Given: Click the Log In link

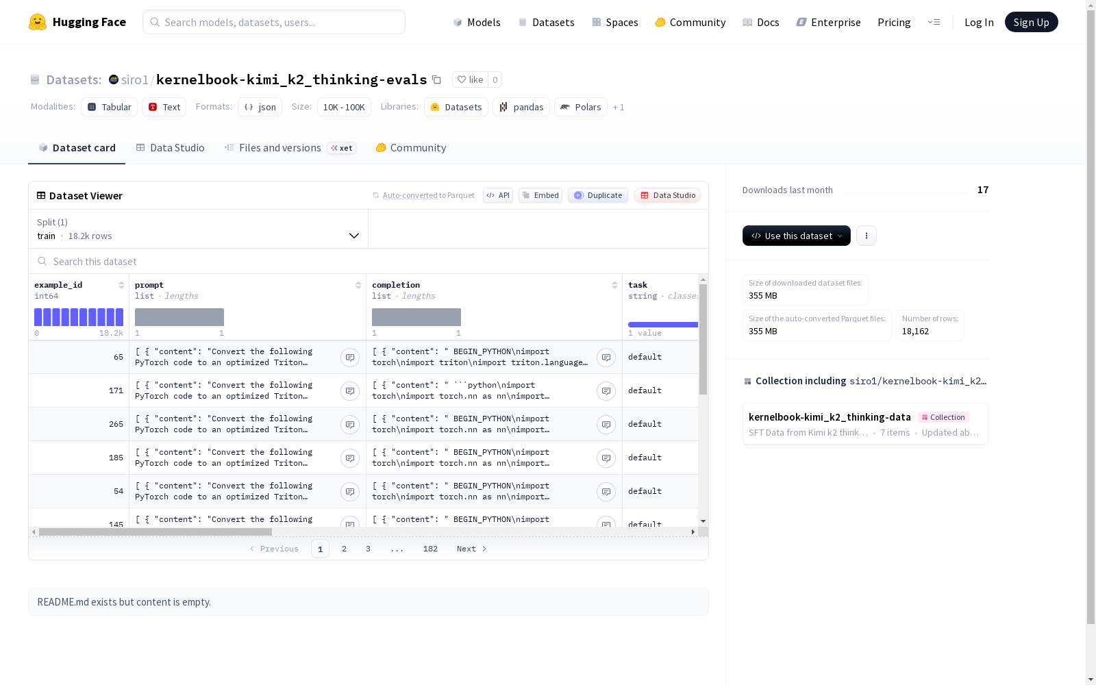Looking at the screenshot, I should tap(979, 22).
